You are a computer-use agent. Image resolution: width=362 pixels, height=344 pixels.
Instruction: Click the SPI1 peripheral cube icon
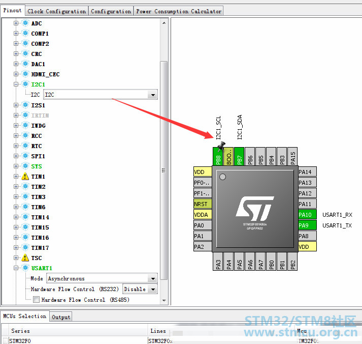[25, 156]
